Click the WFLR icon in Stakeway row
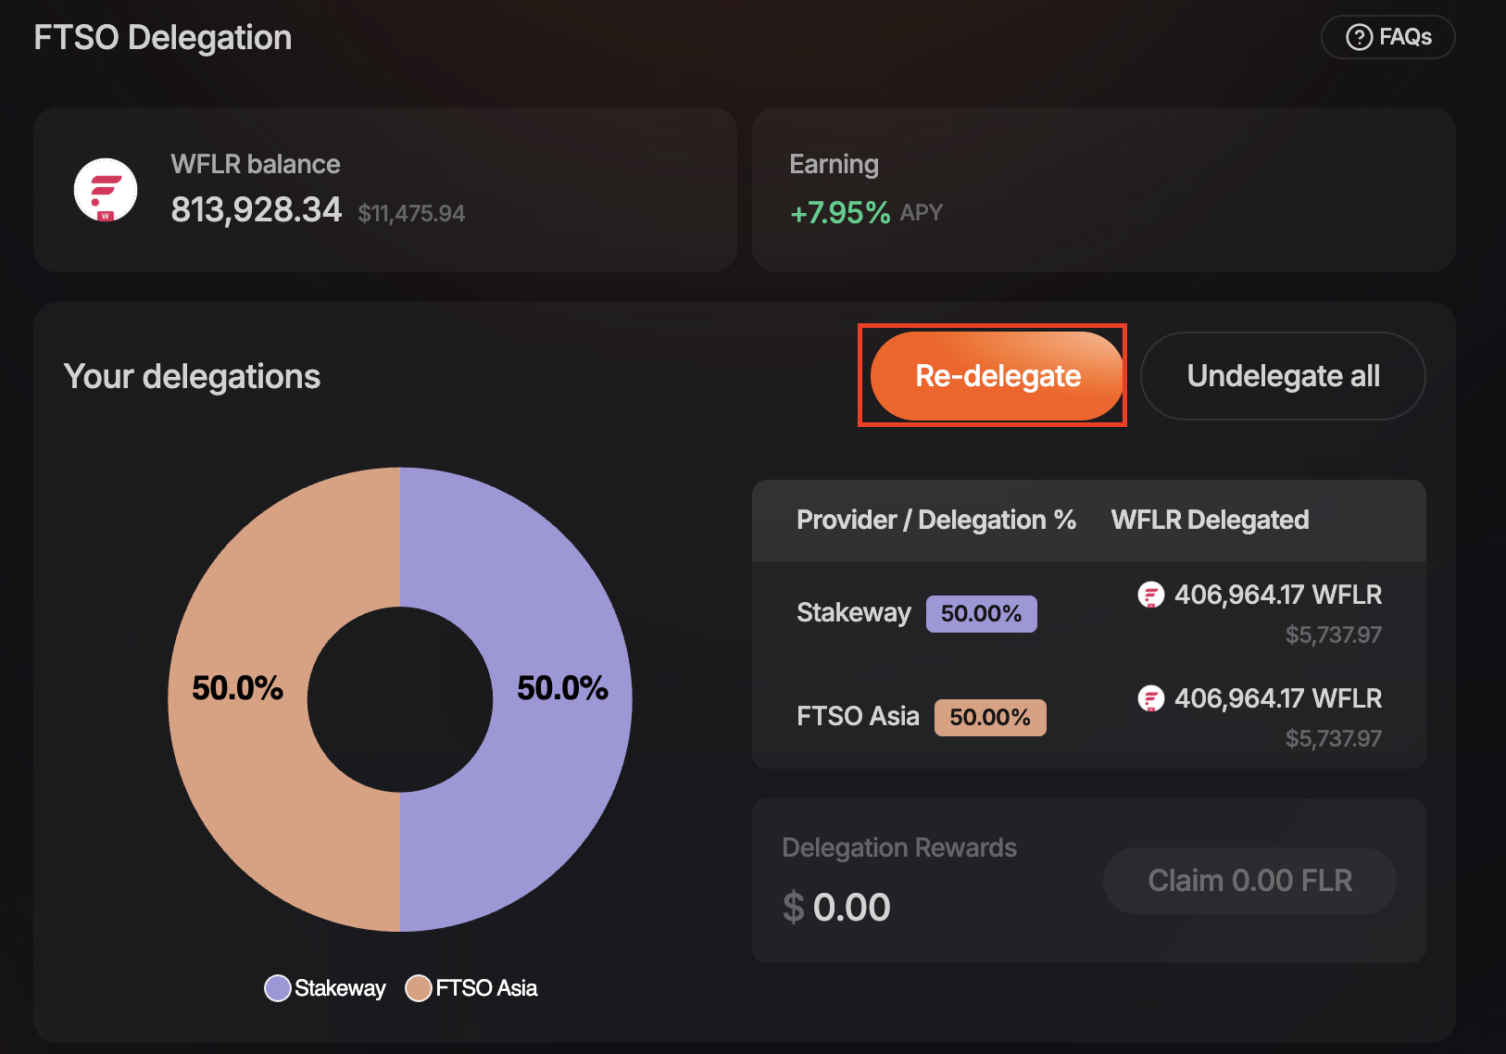The height and width of the screenshot is (1054, 1506). pyautogui.click(x=1150, y=595)
